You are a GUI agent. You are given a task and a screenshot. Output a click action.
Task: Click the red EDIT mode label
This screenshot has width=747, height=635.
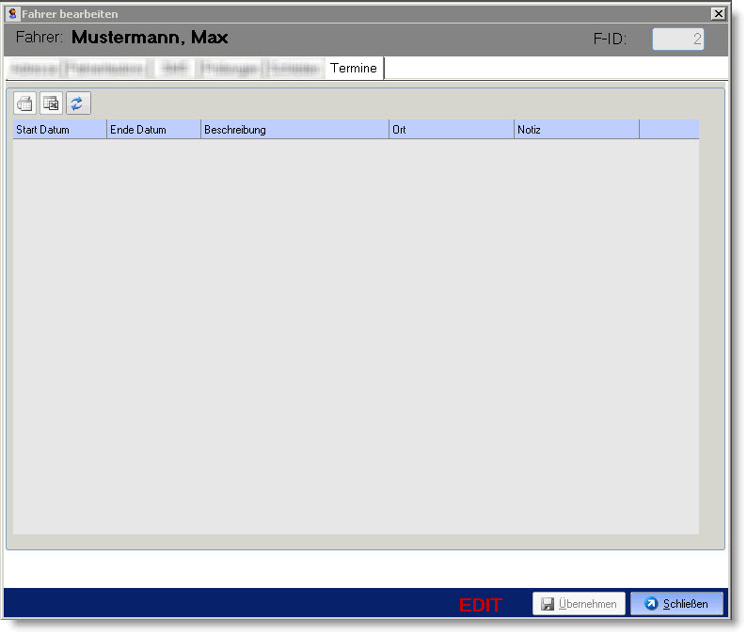[x=480, y=605]
